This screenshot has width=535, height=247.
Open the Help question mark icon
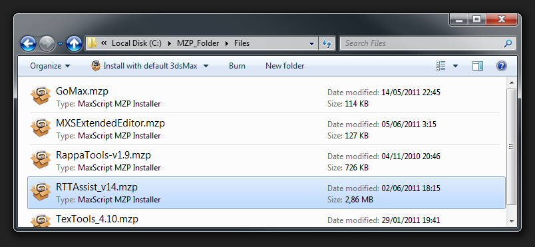click(x=501, y=66)
